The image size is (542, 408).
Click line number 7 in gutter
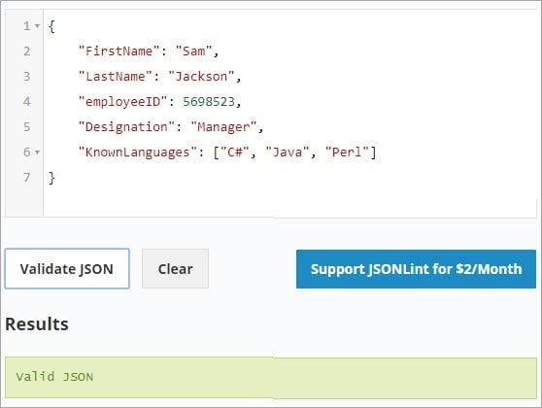coord(27,178)
